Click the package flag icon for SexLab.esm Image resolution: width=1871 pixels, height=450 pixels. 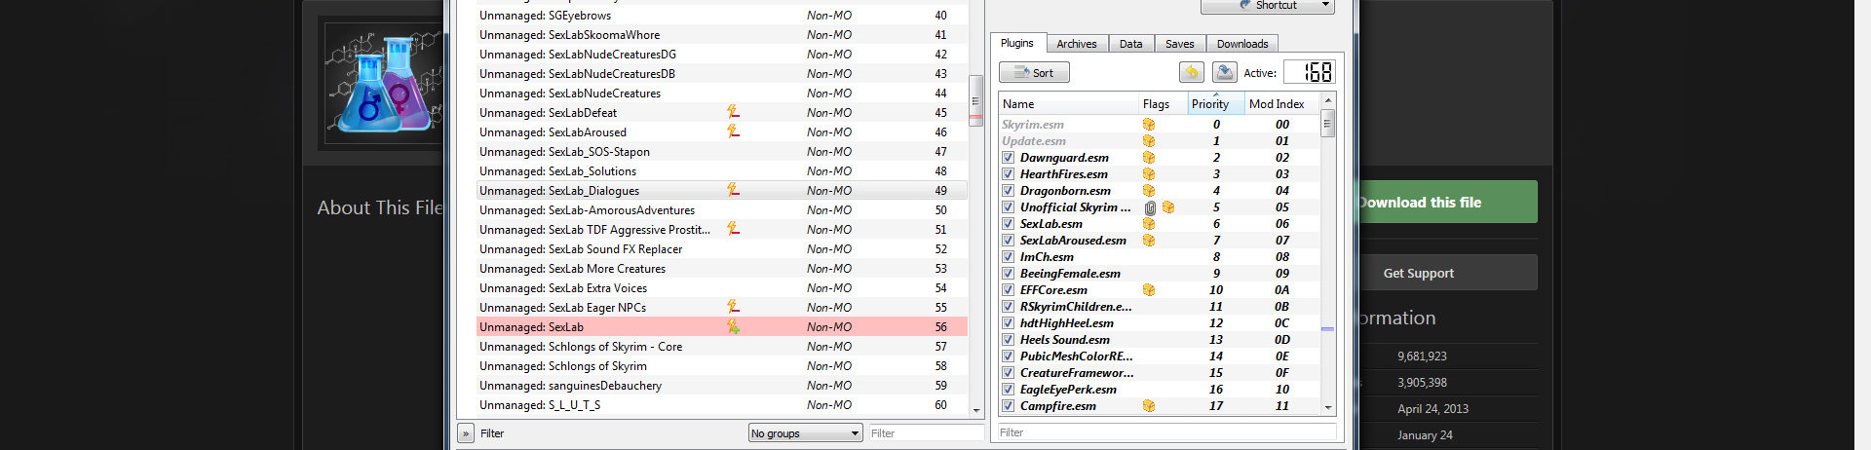pyautogui.click(x=1149, y=223)
